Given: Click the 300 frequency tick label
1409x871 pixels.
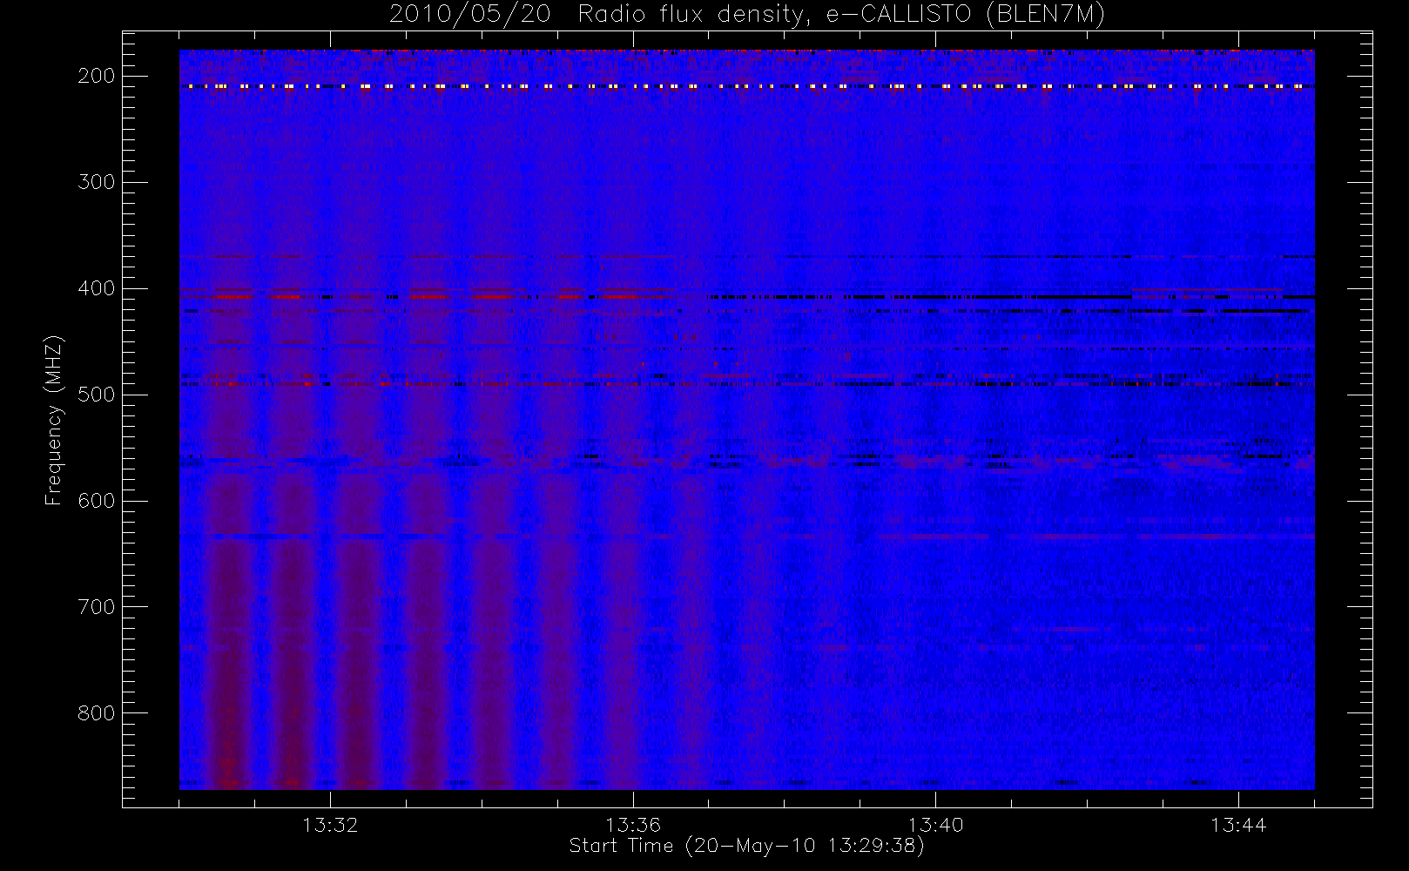Looking at the screenshot, I should click(x=97, y=182).
